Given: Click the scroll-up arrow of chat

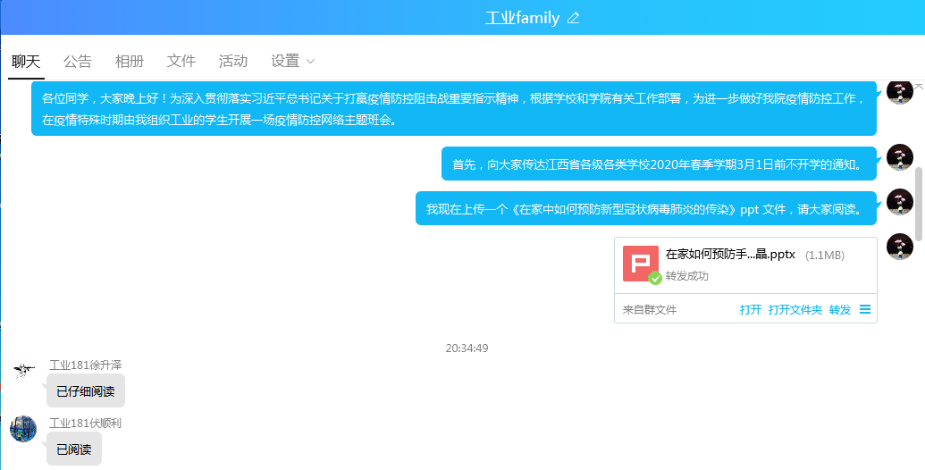Looking at the screenshot, I should pyautogui.click(x=919, y=86).
